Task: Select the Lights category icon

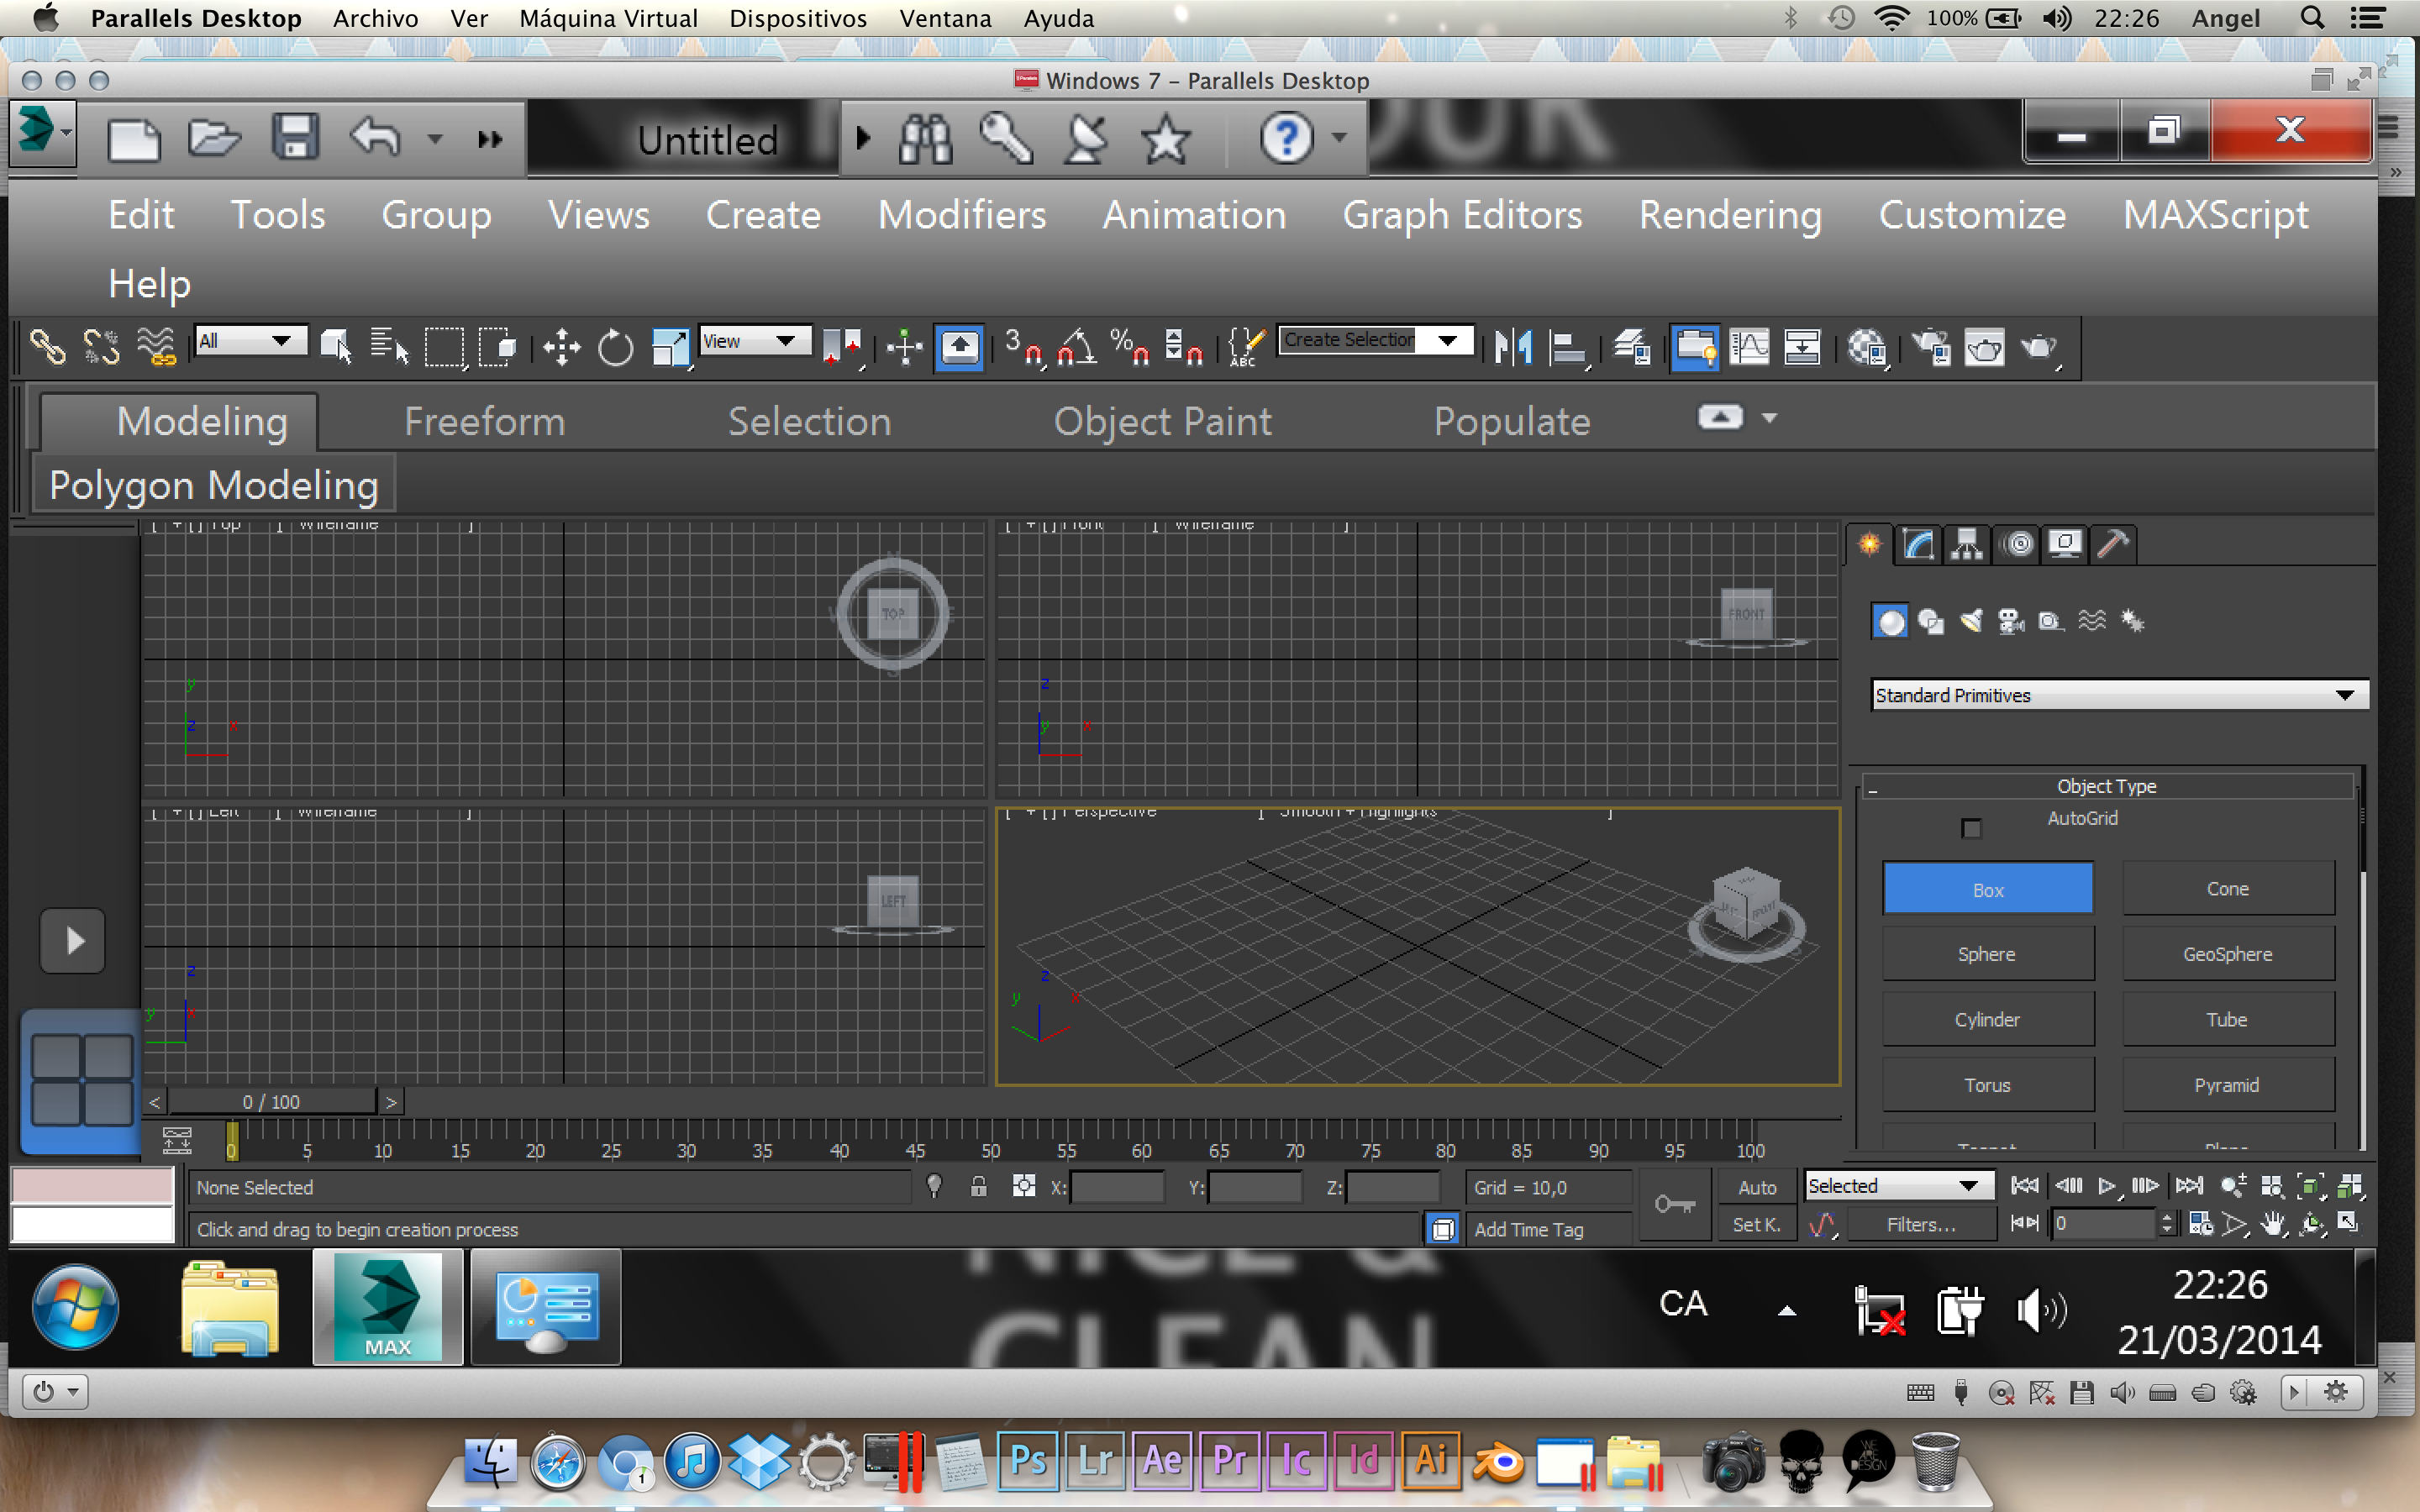Action: [1971, 621]
